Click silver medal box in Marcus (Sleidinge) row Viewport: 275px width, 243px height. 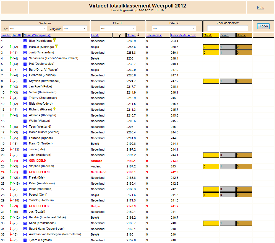[x=227, y=47]
